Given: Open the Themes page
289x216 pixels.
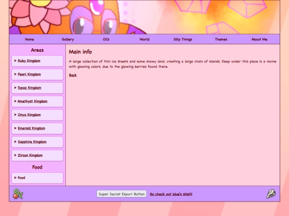Looking at the screenshot, I should tap(221, 39).
